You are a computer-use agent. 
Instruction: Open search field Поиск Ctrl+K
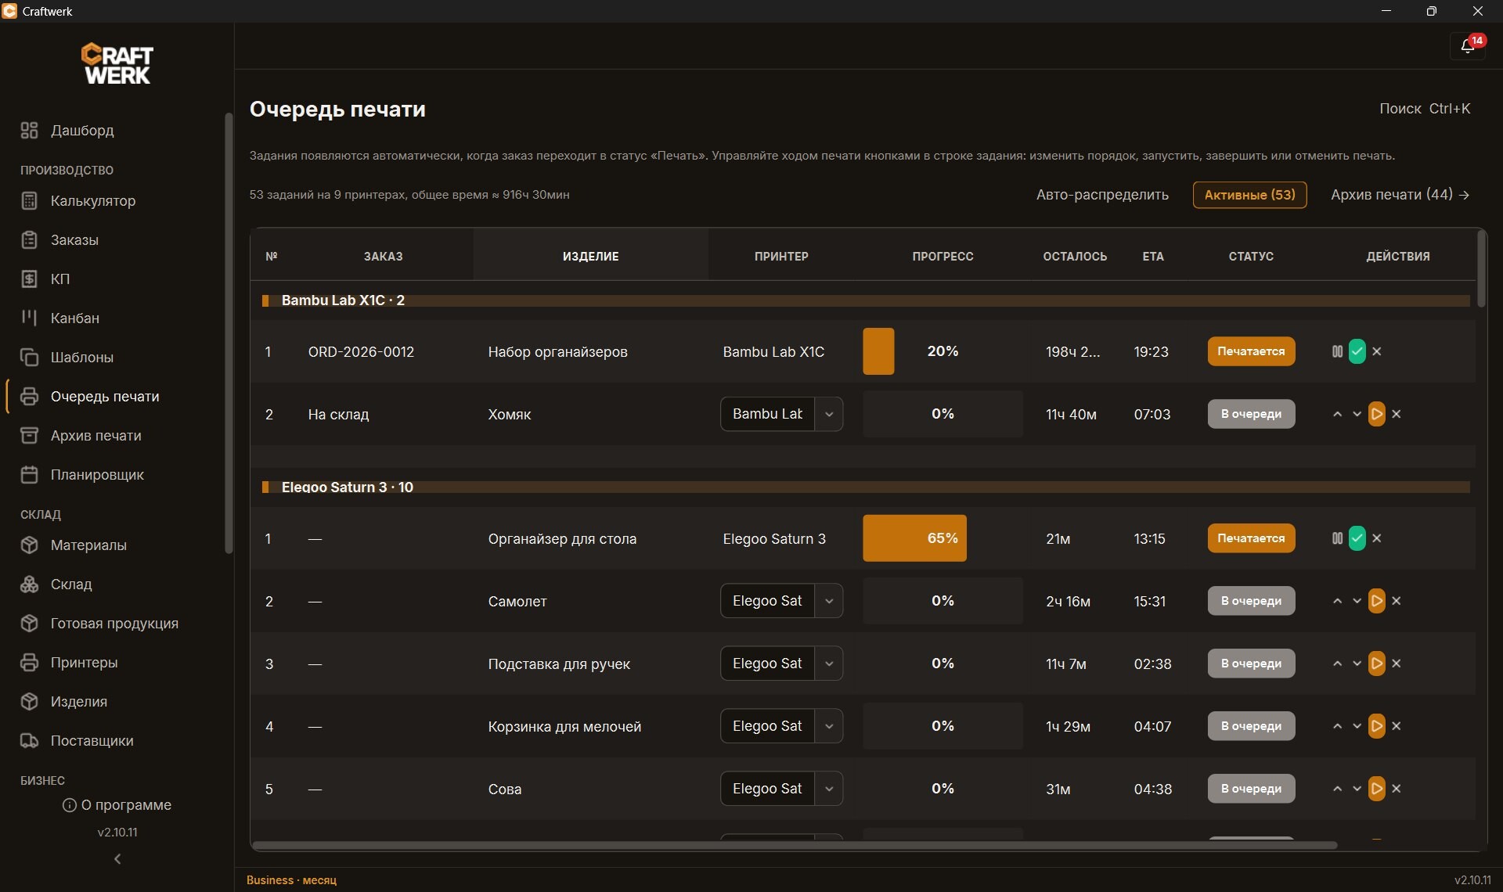tap(1425, 109)
